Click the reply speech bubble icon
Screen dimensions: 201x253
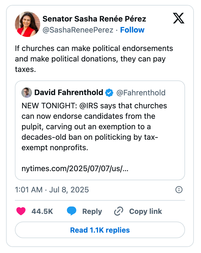click(72, 211)
